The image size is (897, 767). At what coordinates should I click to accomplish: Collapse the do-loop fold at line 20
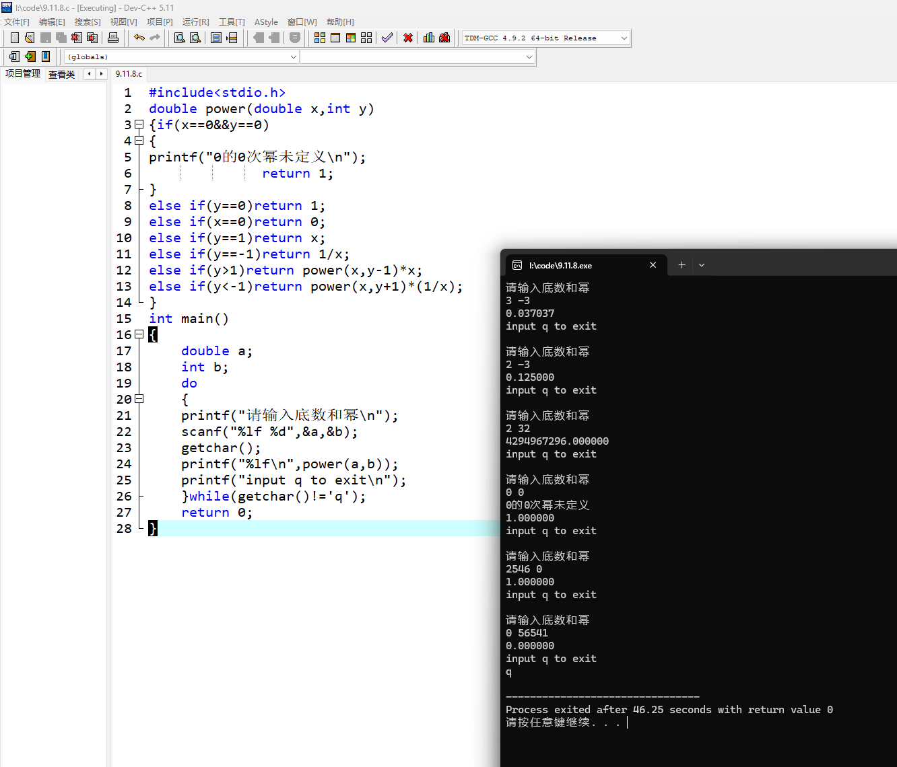(139, 399)
